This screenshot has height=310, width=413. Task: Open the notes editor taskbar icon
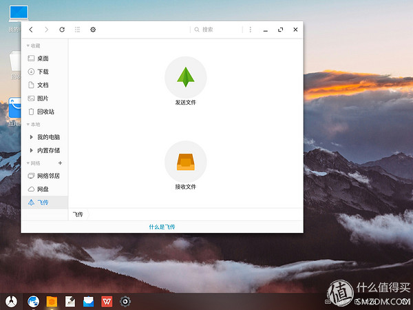pos(70,301)
